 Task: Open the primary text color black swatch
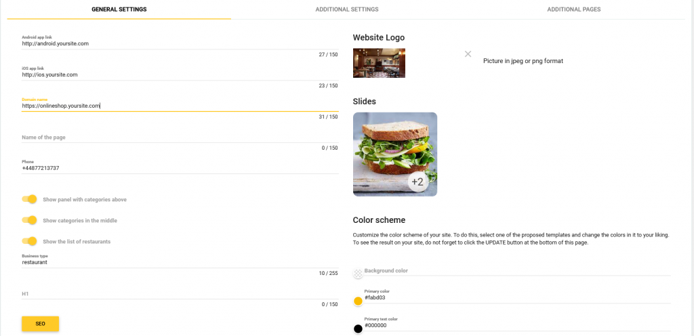point(358,329)
